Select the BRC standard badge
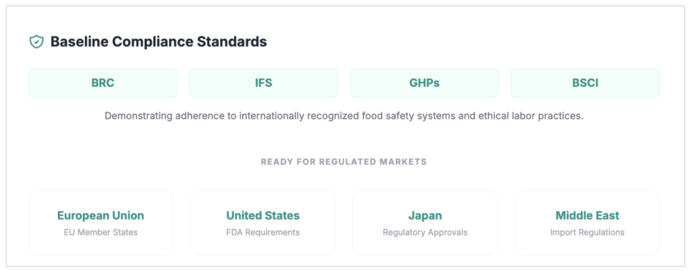The image size is (691, 271). (x=103, y=83)
